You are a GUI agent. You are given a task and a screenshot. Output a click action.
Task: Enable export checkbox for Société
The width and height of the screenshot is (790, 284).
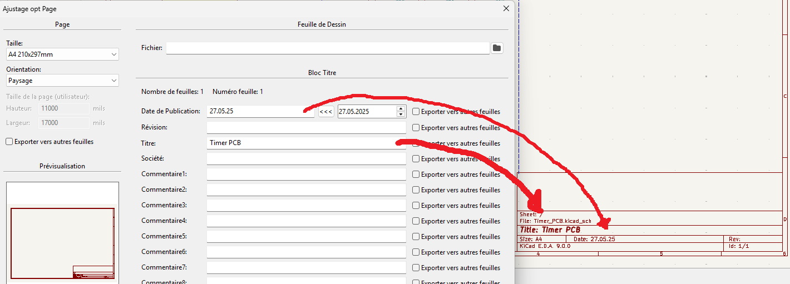click(416, 159)
